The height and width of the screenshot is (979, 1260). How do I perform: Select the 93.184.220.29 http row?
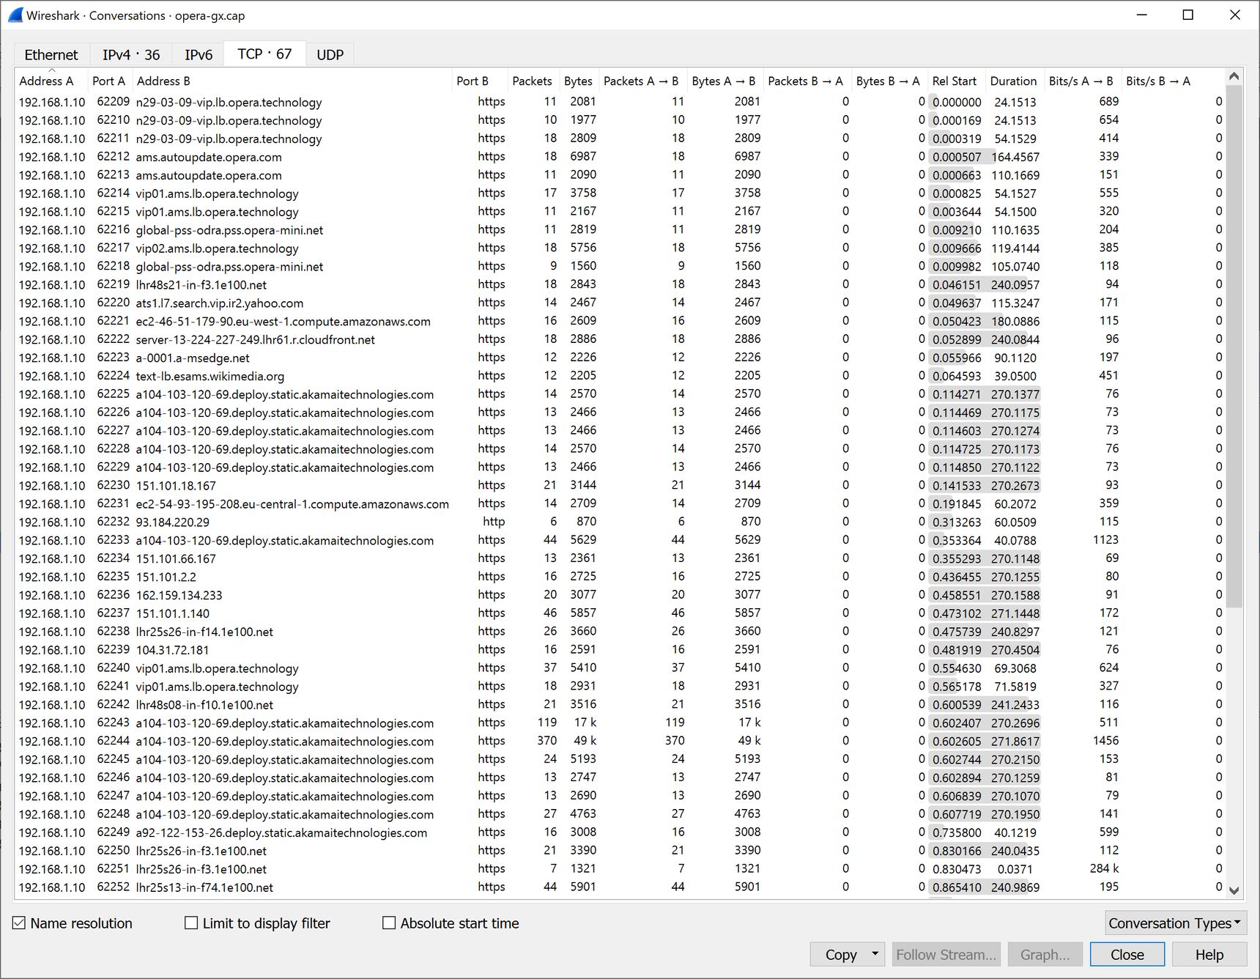tap(620, 522)
